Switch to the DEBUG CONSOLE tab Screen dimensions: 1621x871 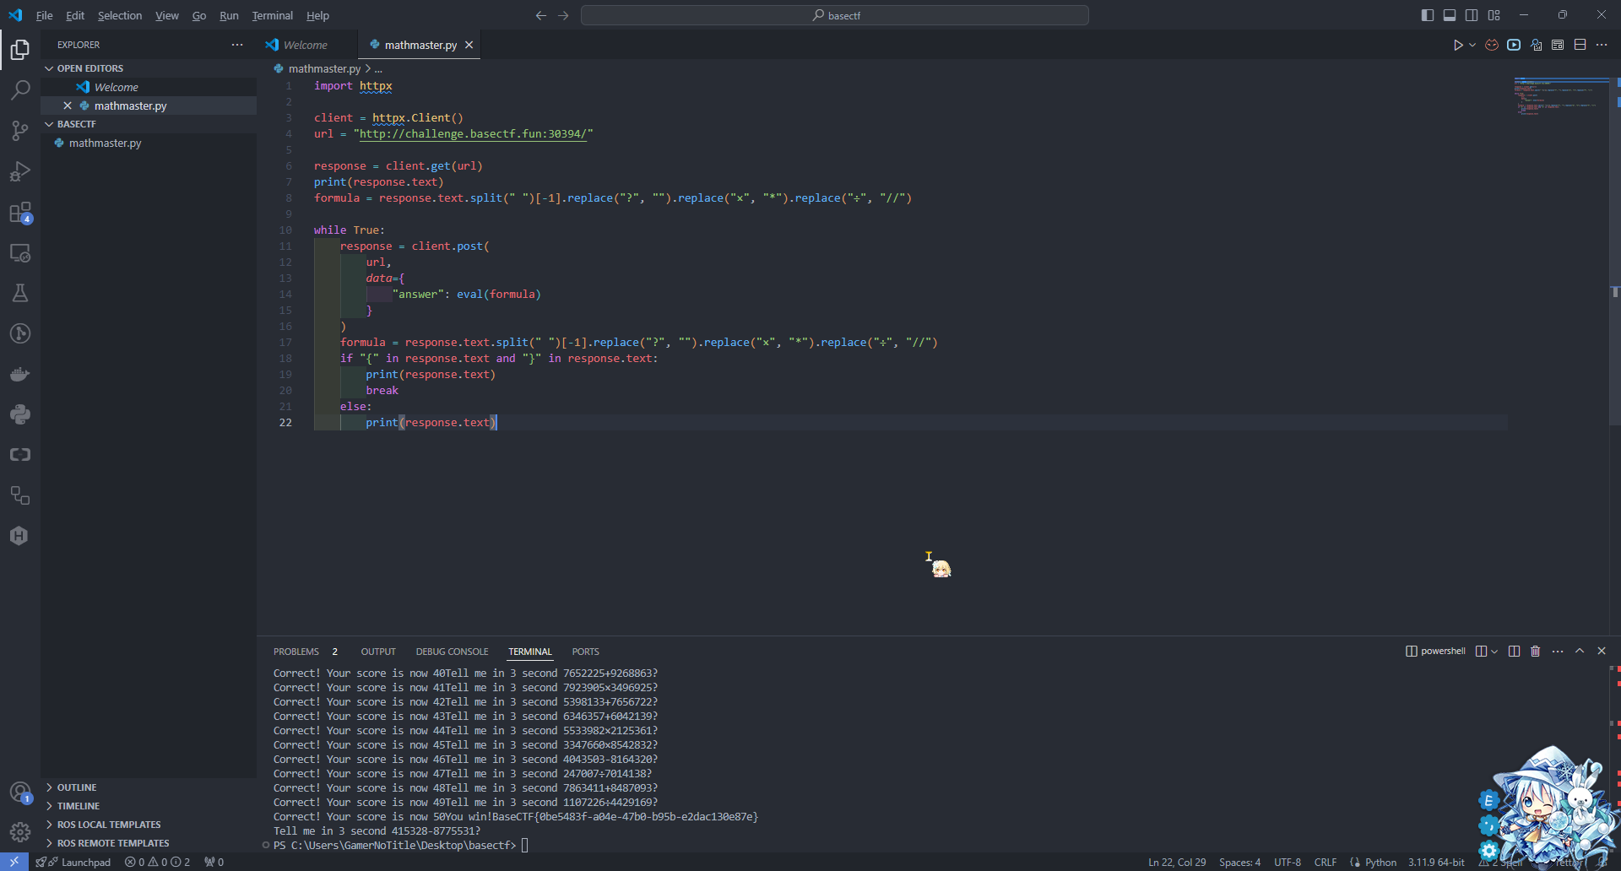(x=452, y=652)
